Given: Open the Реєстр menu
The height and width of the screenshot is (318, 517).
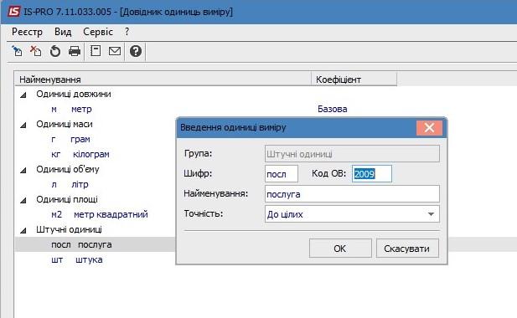Looking at the screenshot, I should coord(27,32).
